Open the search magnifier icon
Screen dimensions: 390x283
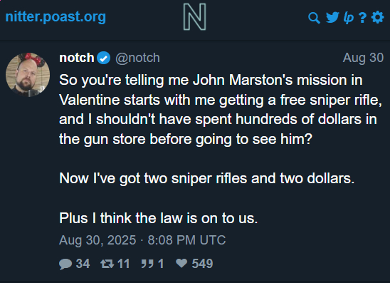pos(314,18)
